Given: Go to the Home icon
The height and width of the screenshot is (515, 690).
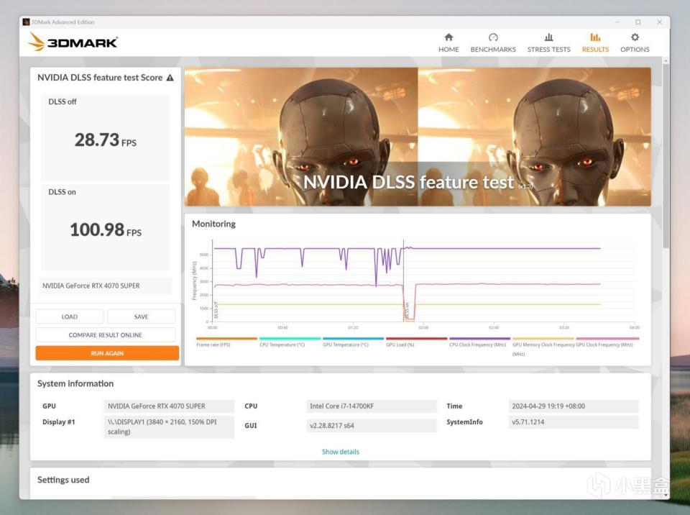Looking at the screenshot, I should tap(448, 37).
